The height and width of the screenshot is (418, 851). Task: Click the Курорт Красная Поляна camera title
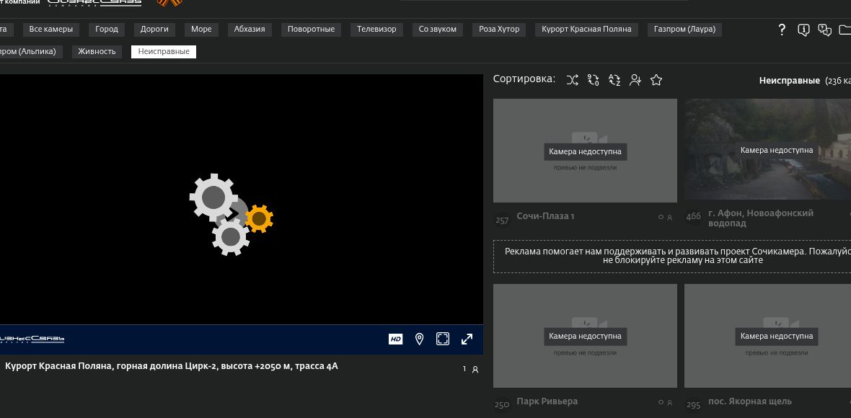point(172,366)
